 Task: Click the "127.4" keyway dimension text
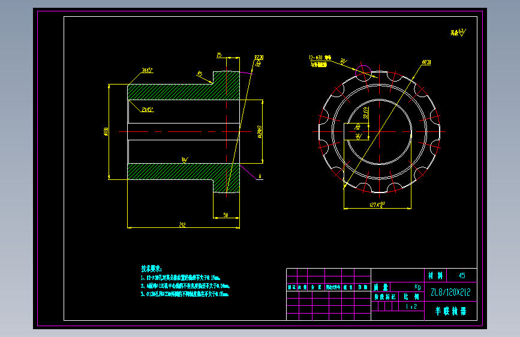click(377, 204)
